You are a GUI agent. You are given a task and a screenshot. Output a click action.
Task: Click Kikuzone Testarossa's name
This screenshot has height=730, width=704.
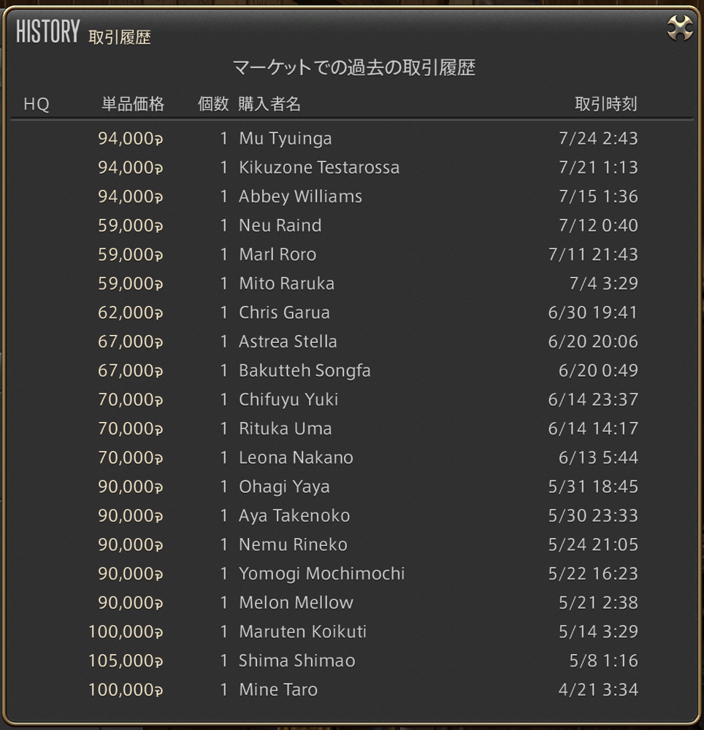(x=319, y=167)
